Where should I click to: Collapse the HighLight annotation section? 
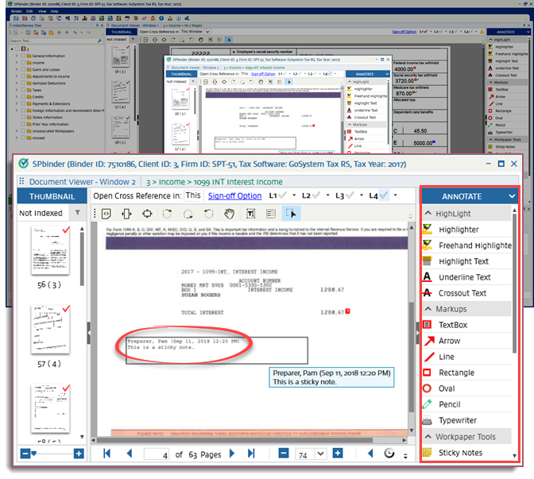428,214
